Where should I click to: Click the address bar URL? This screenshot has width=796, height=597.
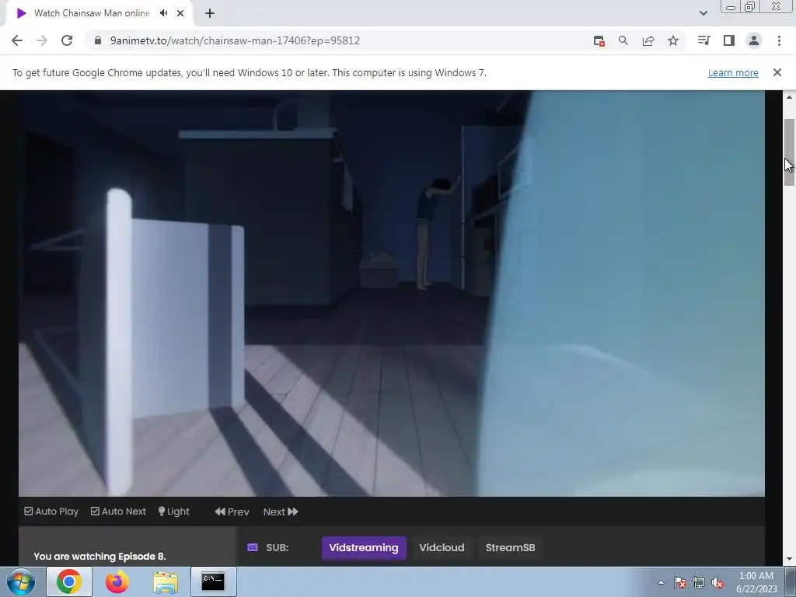click(235, 40)
